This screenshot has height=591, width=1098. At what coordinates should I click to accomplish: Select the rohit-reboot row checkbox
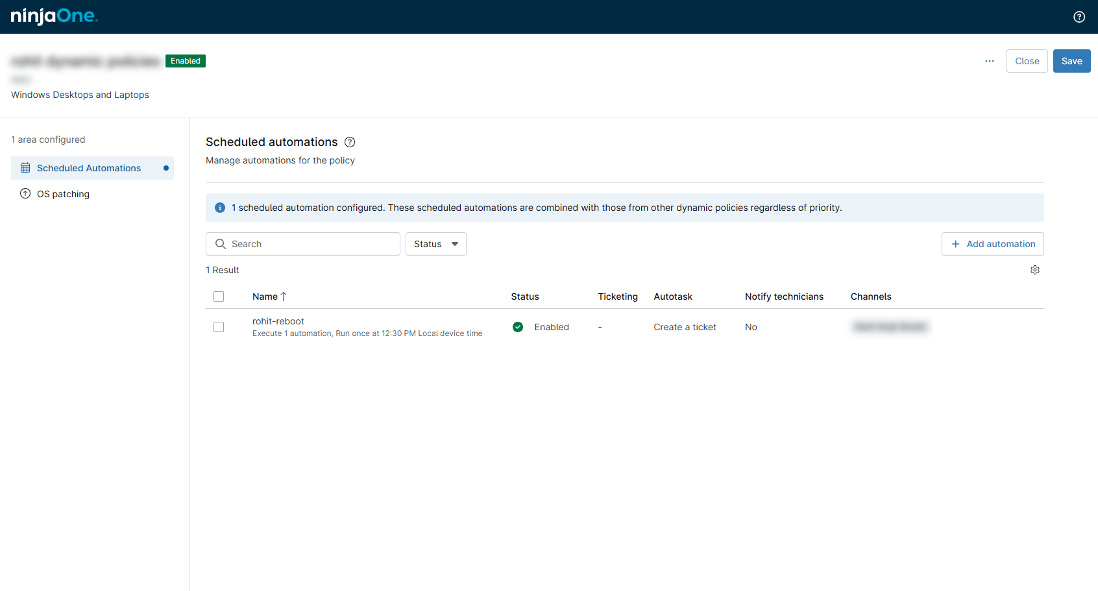coord(219,326)
